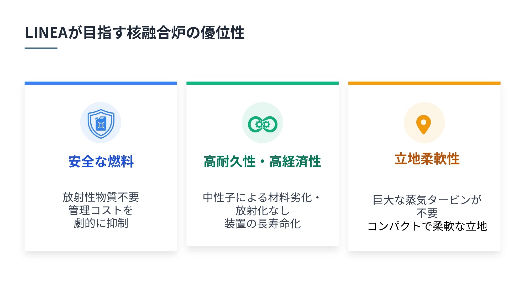
Task: Click the 劇的に抑制 text line
Action: coord(101,223)
